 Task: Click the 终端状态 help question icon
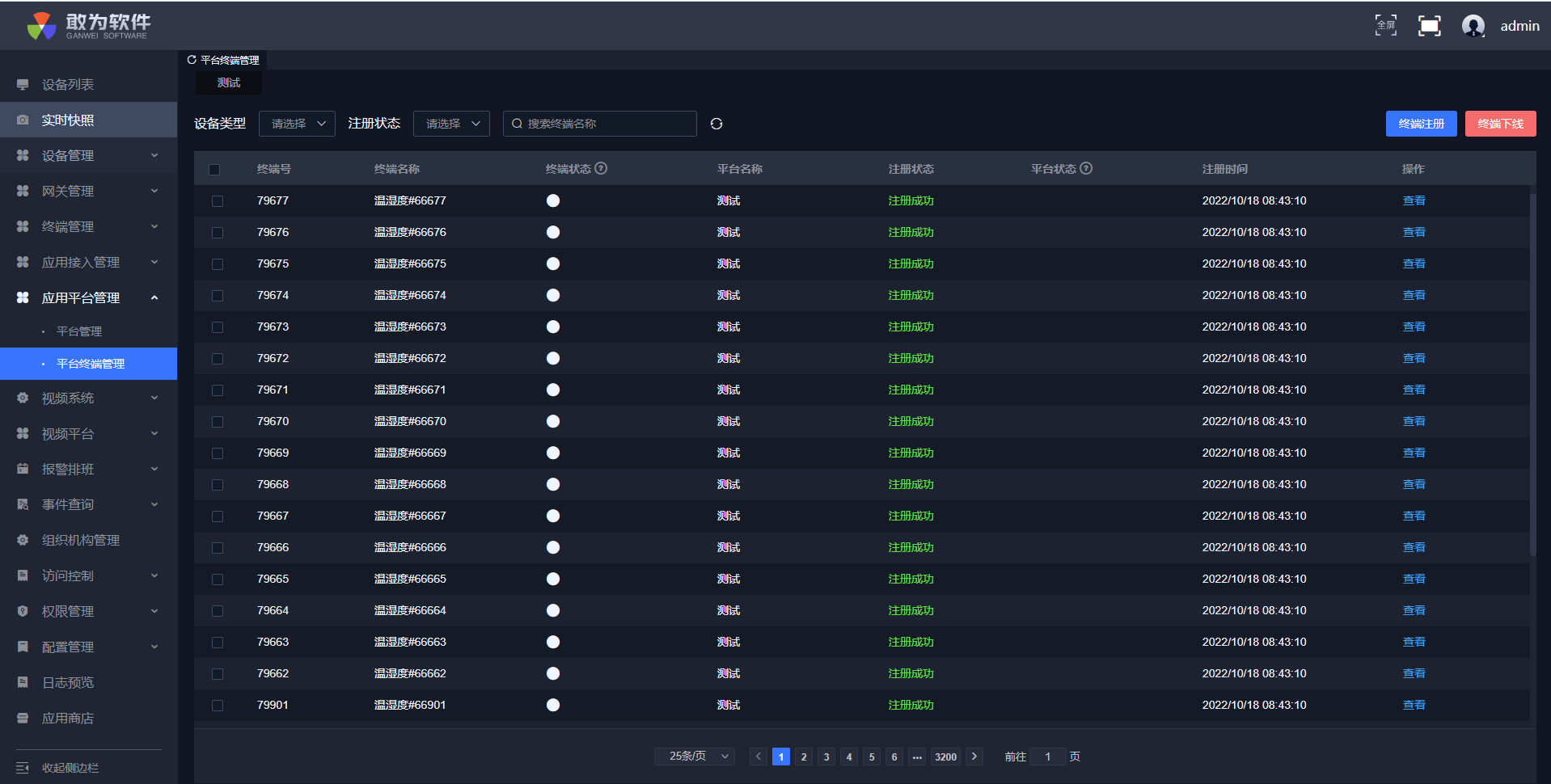tap(601, 168)
